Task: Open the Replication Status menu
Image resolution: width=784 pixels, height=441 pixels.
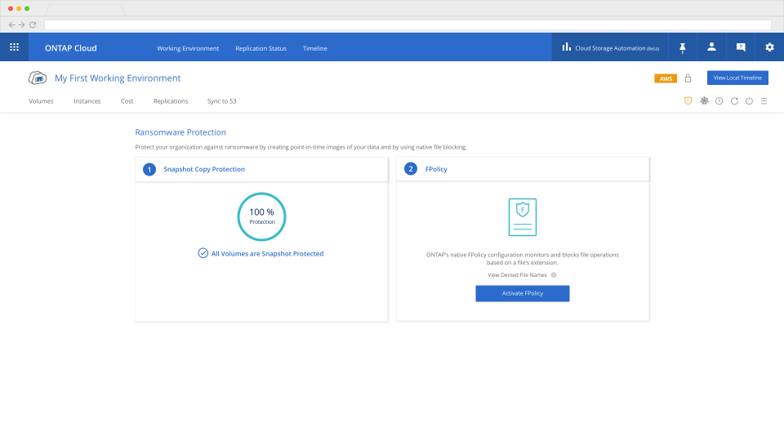Action: point(261,48)
